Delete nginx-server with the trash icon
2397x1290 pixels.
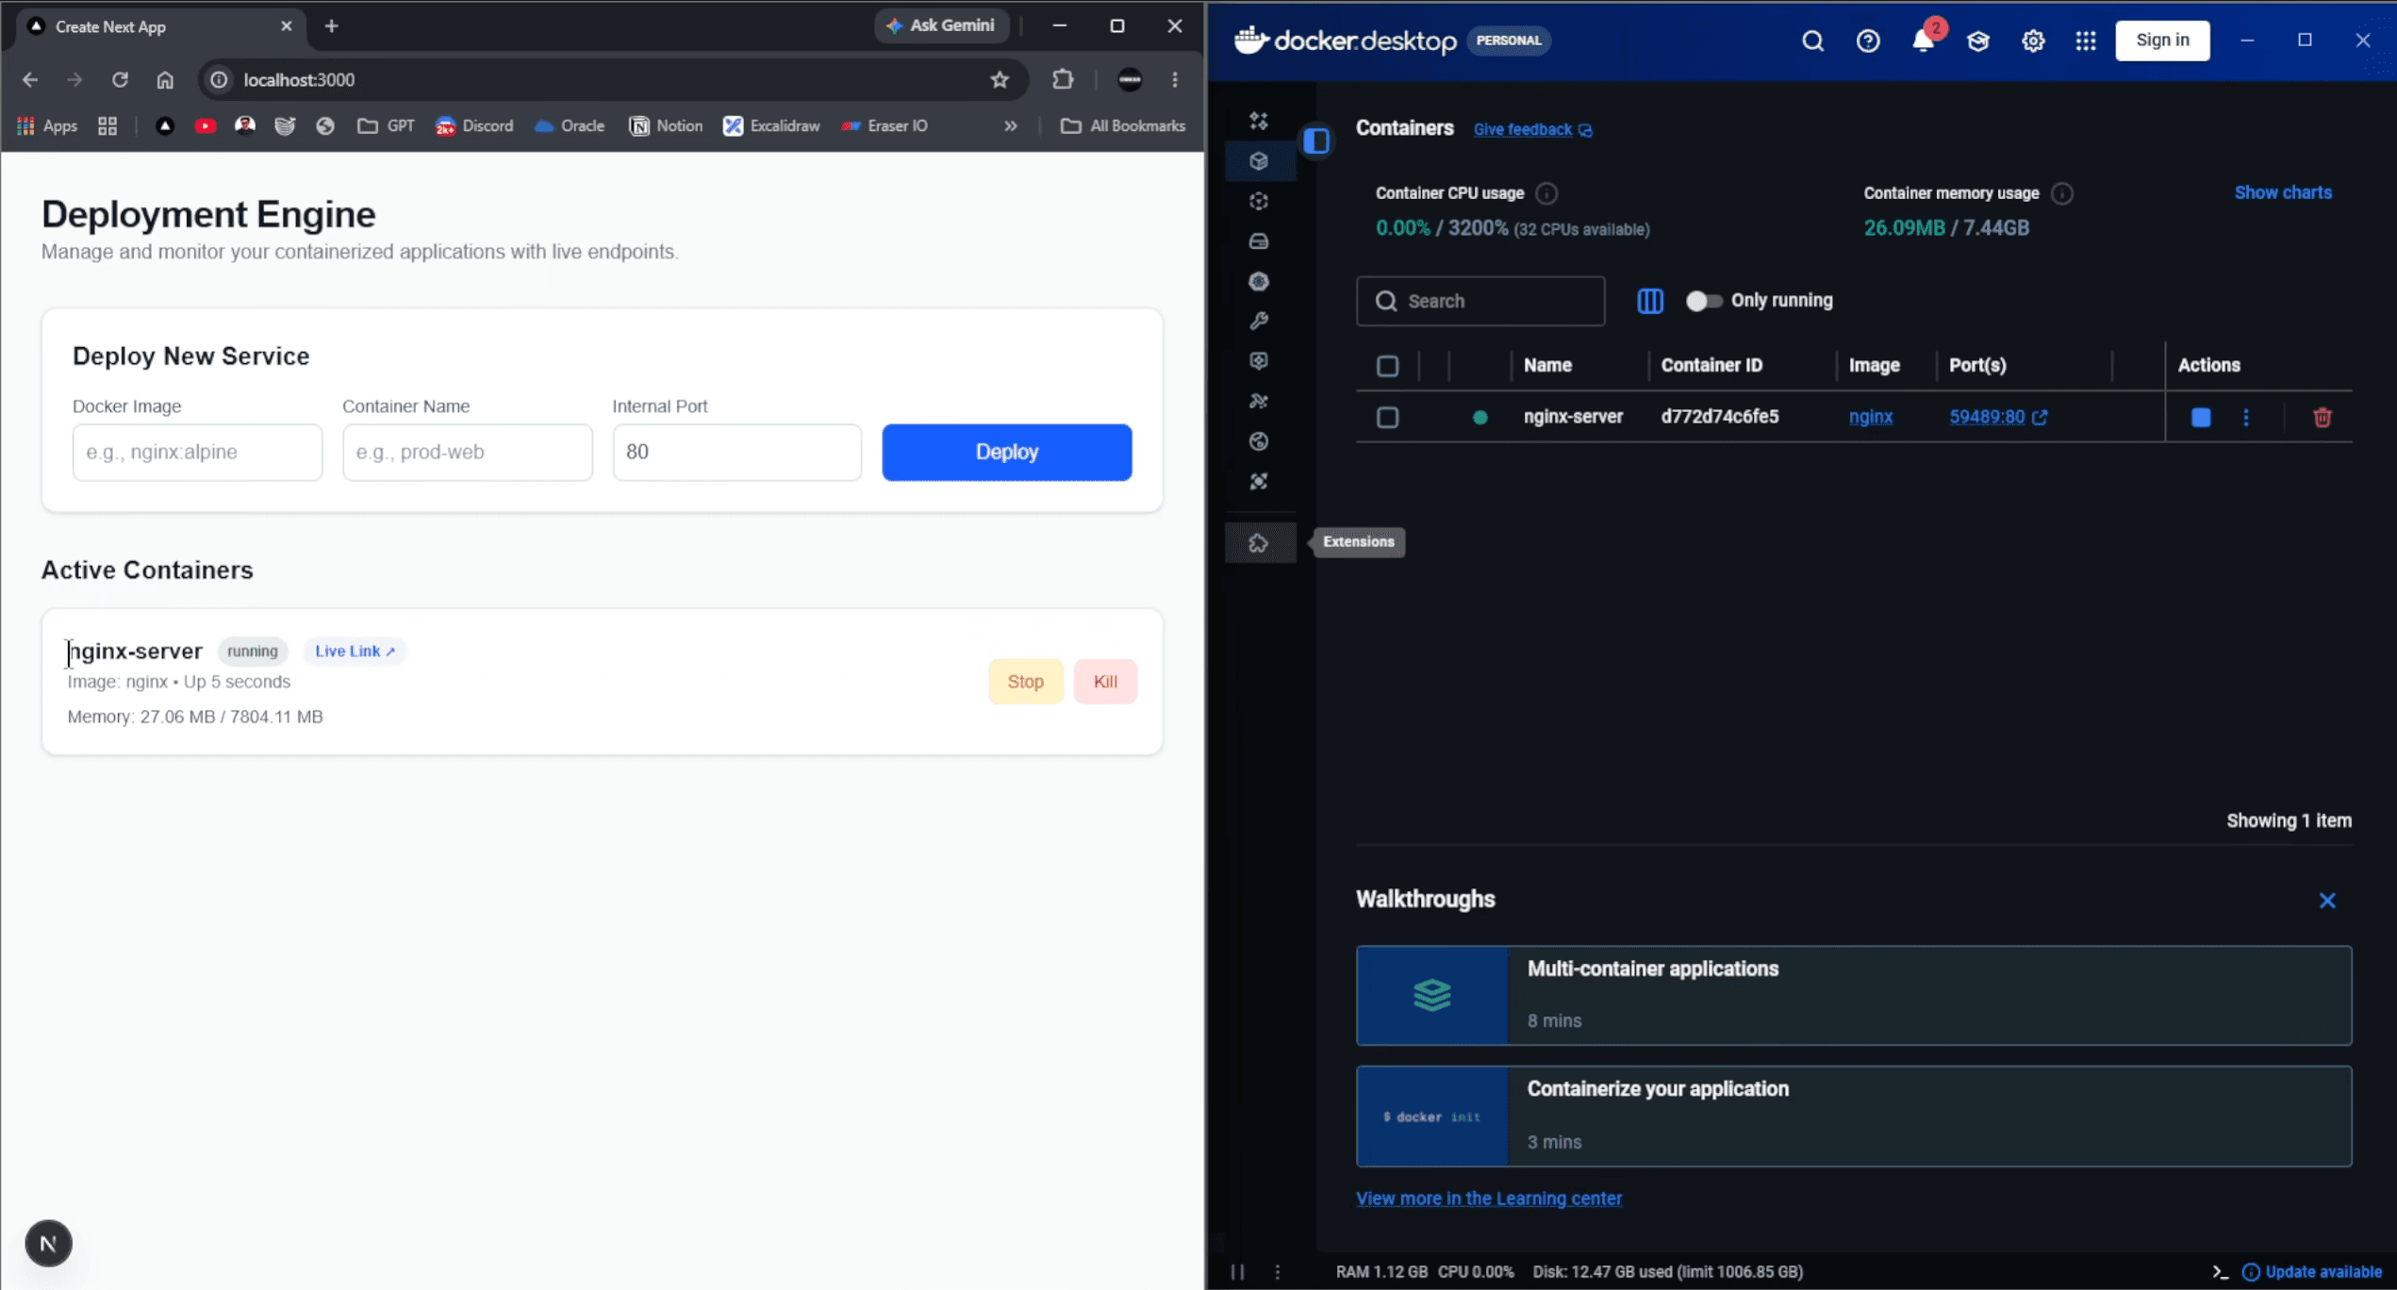point(2323,417)
